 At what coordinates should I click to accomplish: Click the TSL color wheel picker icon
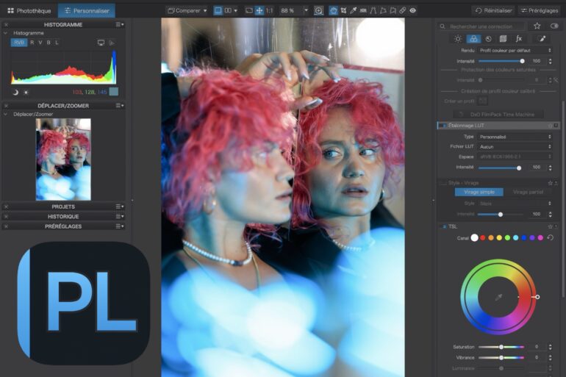point(498,297)
